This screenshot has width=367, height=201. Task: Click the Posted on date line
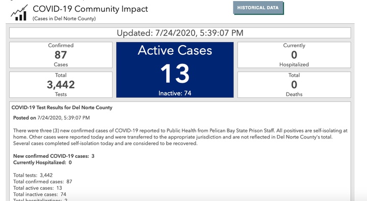tap(51, 118)
